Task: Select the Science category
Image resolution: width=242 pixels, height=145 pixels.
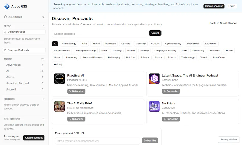Action: click(145, 58)
